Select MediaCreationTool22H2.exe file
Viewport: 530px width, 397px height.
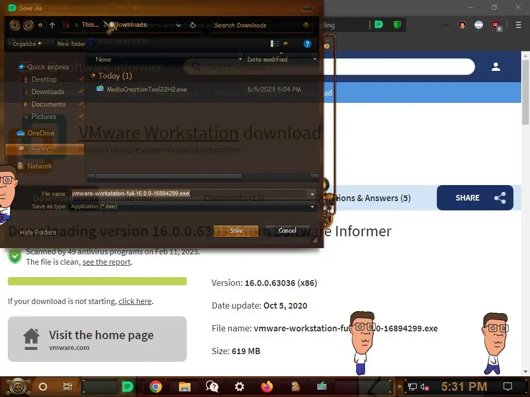[x=146, y=89]
